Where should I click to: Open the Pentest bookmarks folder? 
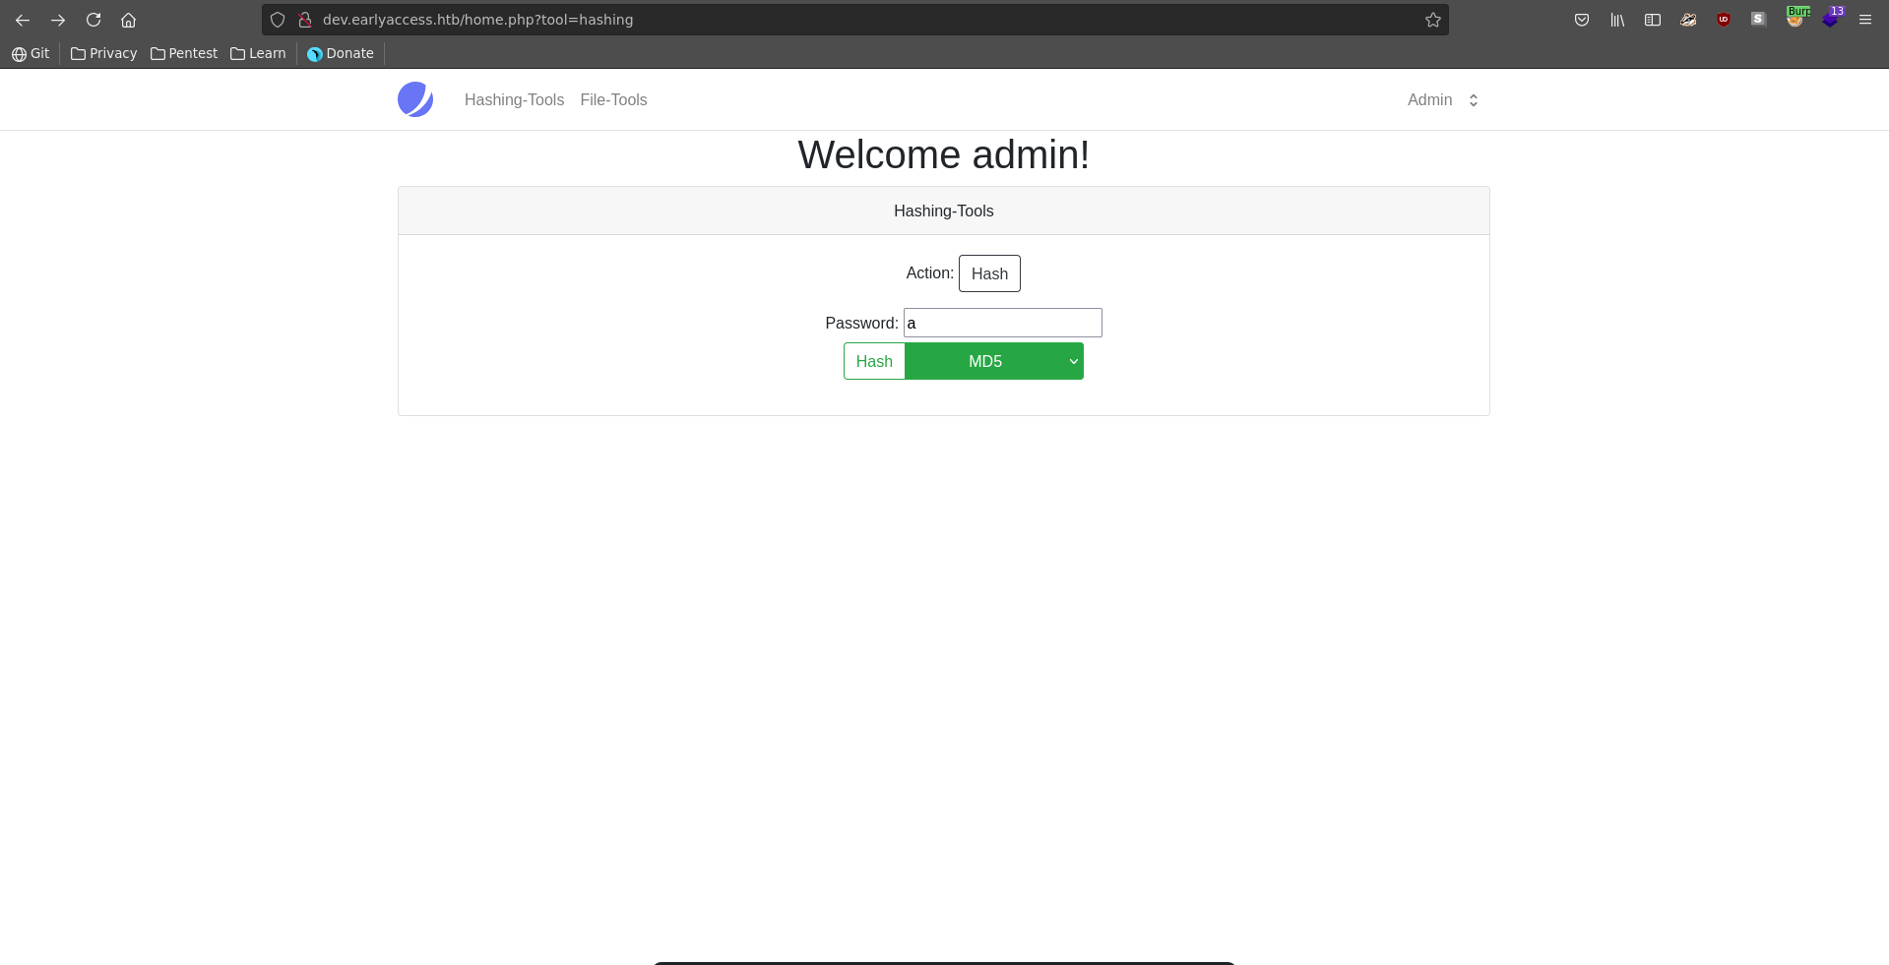point(184,53)
